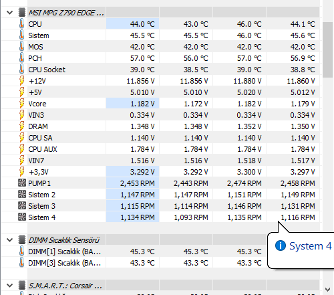
Task: Select the S.M.A.R.T.: Corsair header label
Action: pyautogui.click(x=65, y=286)
